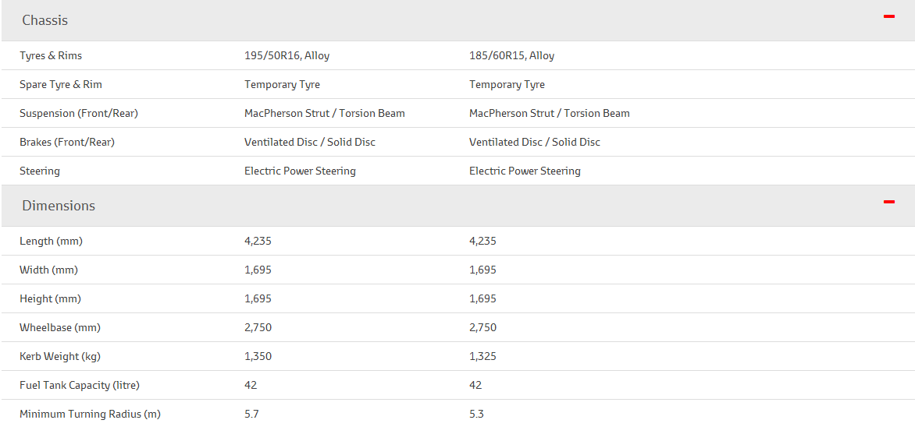Image resolution: width=915 pixels, height=427 pixels.
Task: Click Brakes (Front/Rear) row label
Action: point(67,142)
